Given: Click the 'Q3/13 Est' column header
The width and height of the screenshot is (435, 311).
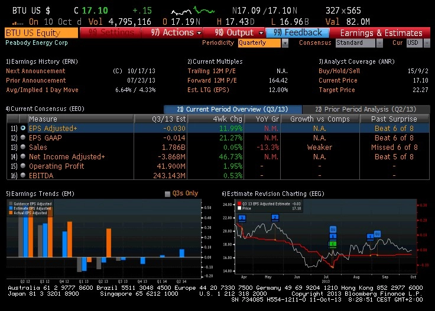Looking at the screenshot, I should pyautogui.click(x=161, y=119).
